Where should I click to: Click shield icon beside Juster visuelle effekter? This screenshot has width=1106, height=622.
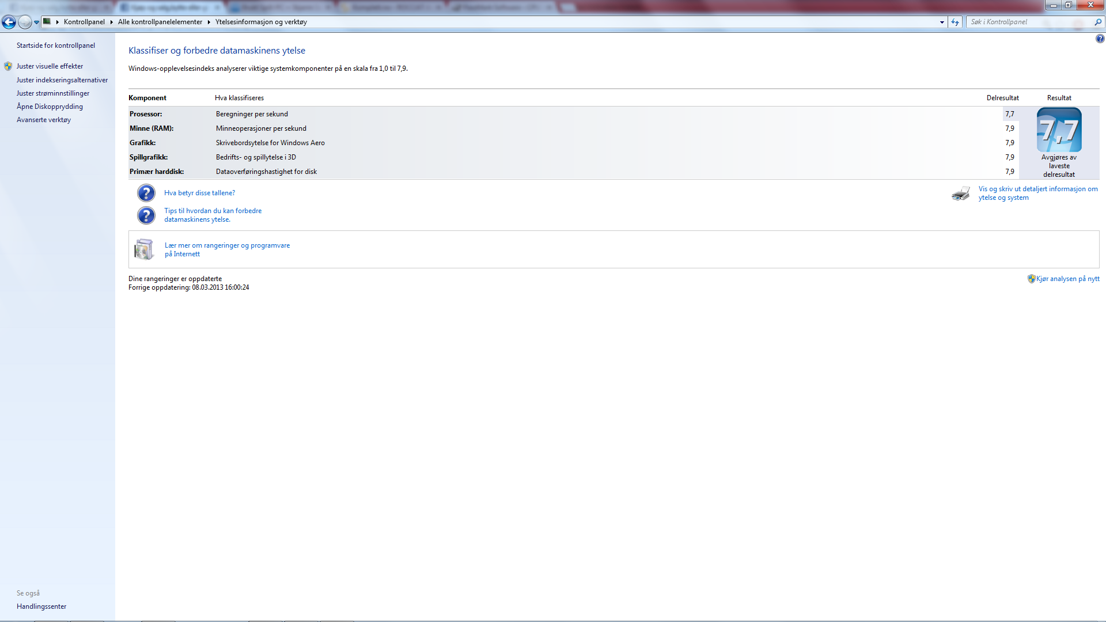(x=8, y=66)
